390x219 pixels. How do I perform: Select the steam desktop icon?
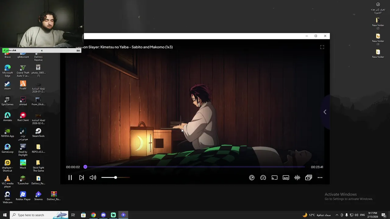pyautogui.click(x=8, y=85)
